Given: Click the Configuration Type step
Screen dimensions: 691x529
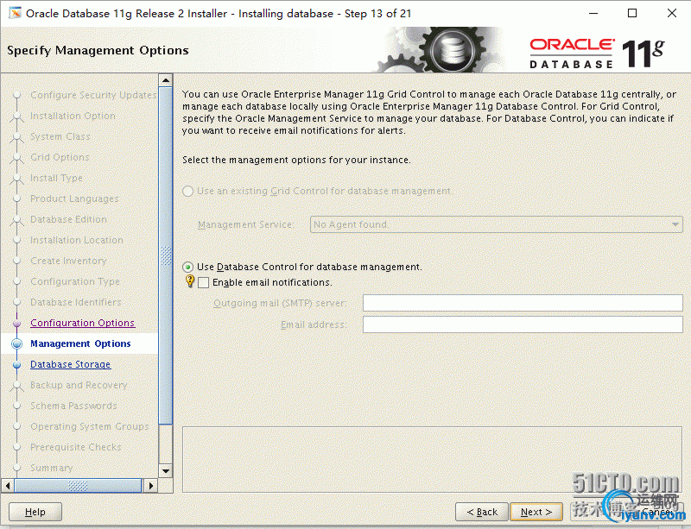Looking at the screenshot, I should (75, 281).
